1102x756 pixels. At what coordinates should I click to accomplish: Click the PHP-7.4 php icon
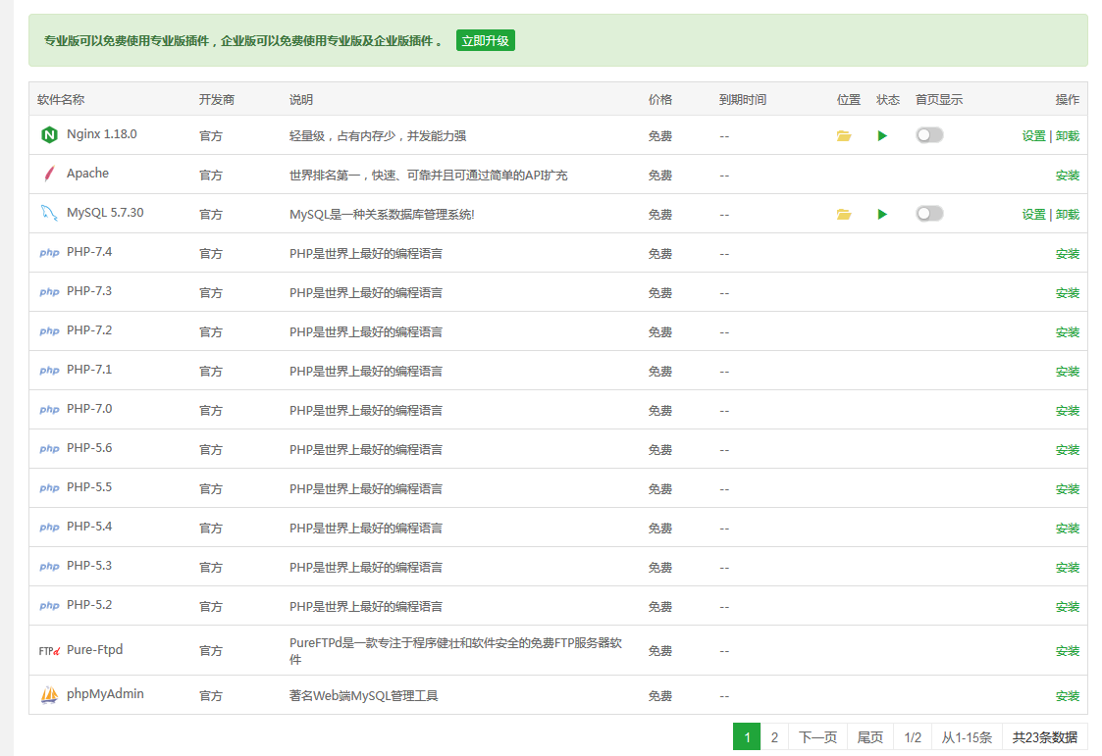pyautogui.click(x=49, y=253)
